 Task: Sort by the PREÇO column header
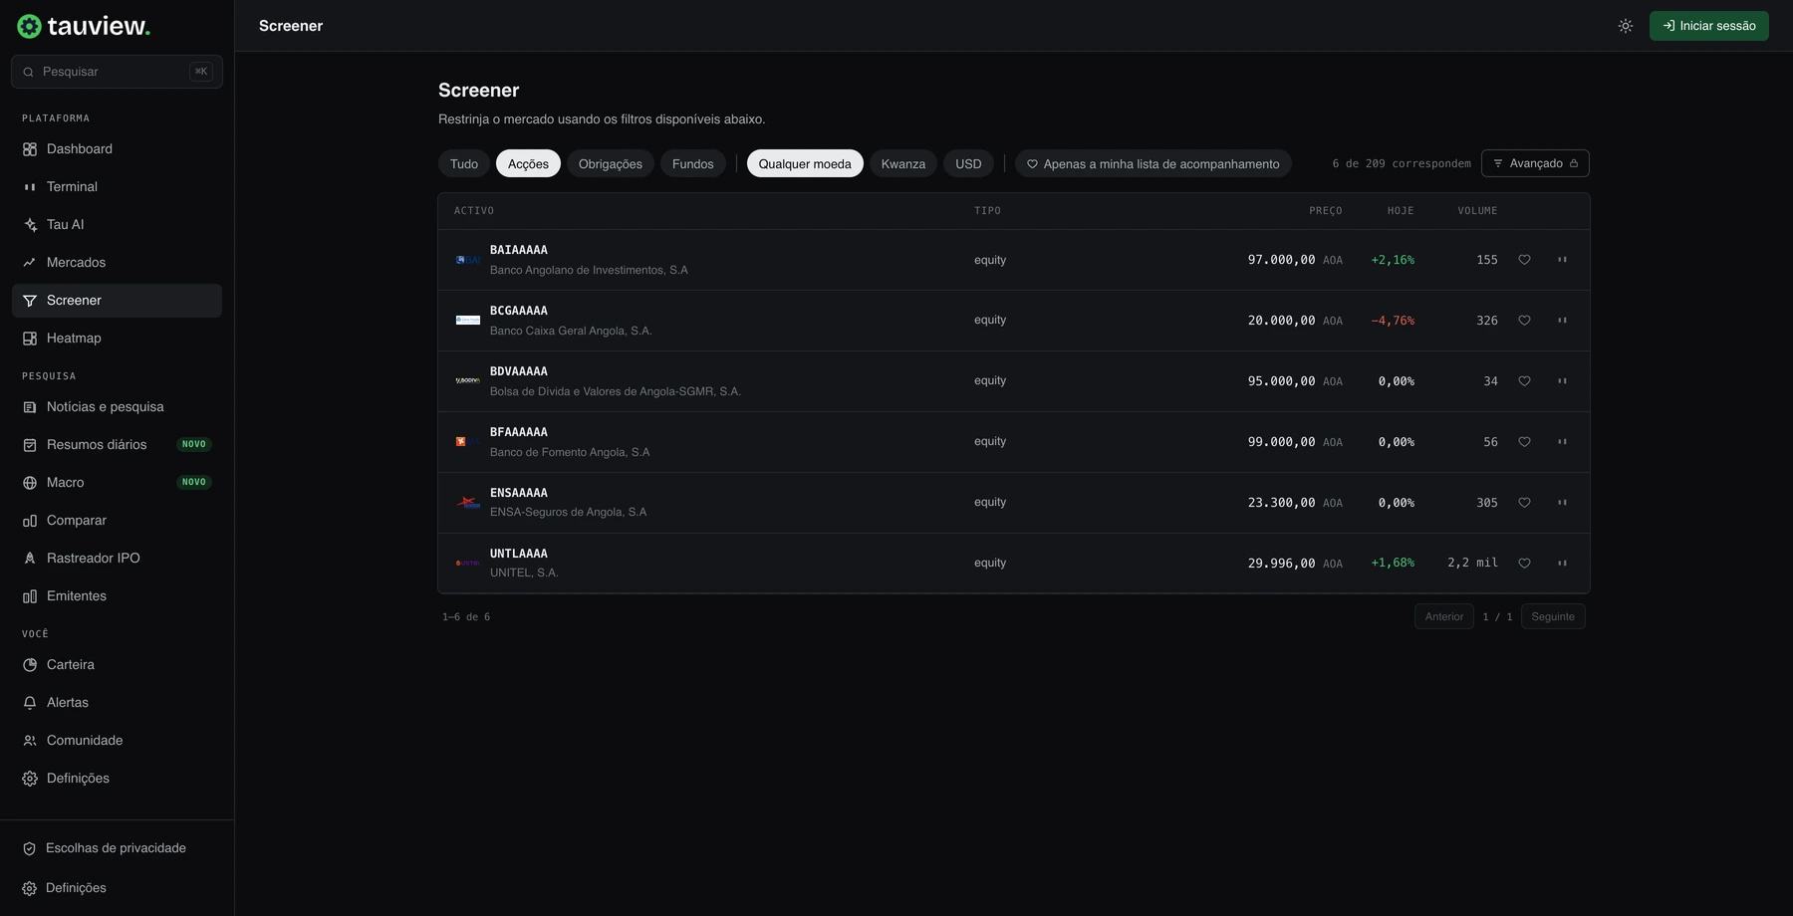click(1326, 211)
